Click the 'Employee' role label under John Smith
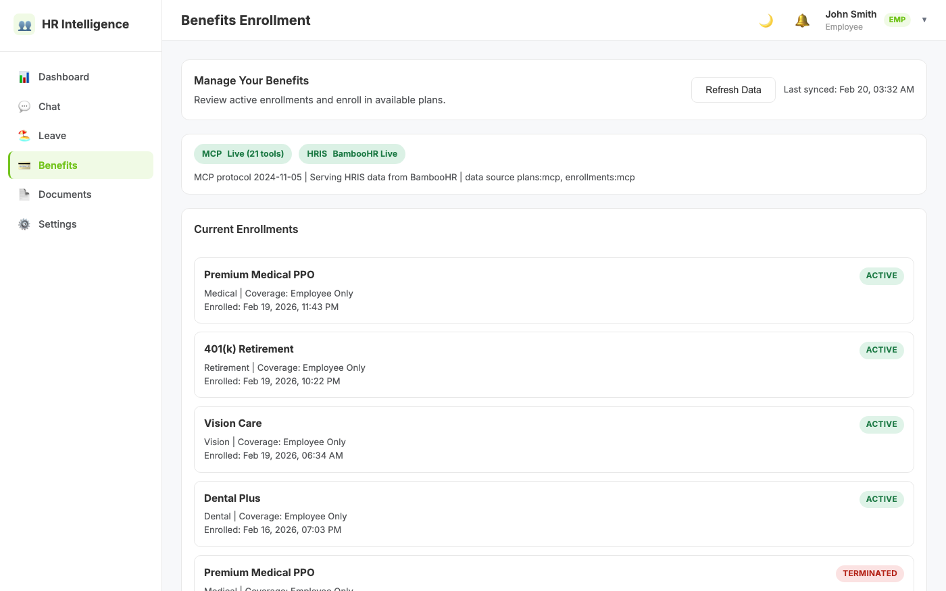 [844, 27]
